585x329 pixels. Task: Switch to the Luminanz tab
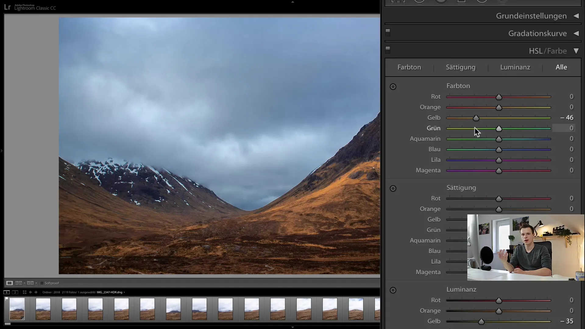(515, 67)
